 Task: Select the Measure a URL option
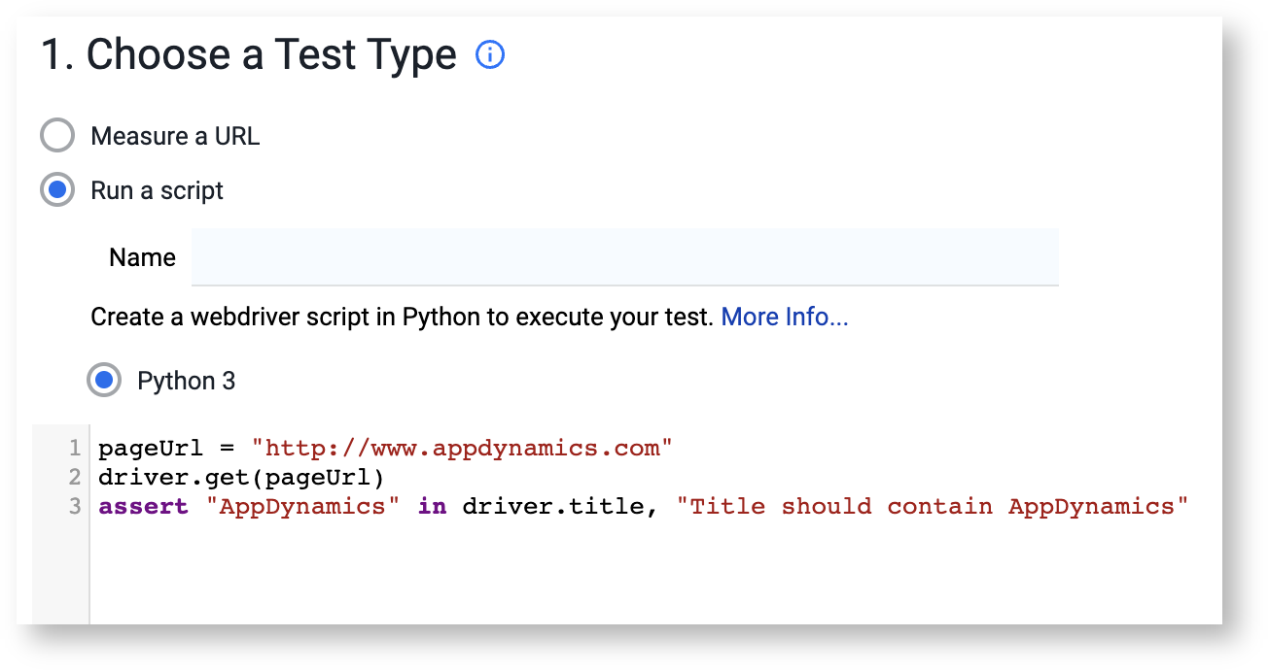pos(57,136)
